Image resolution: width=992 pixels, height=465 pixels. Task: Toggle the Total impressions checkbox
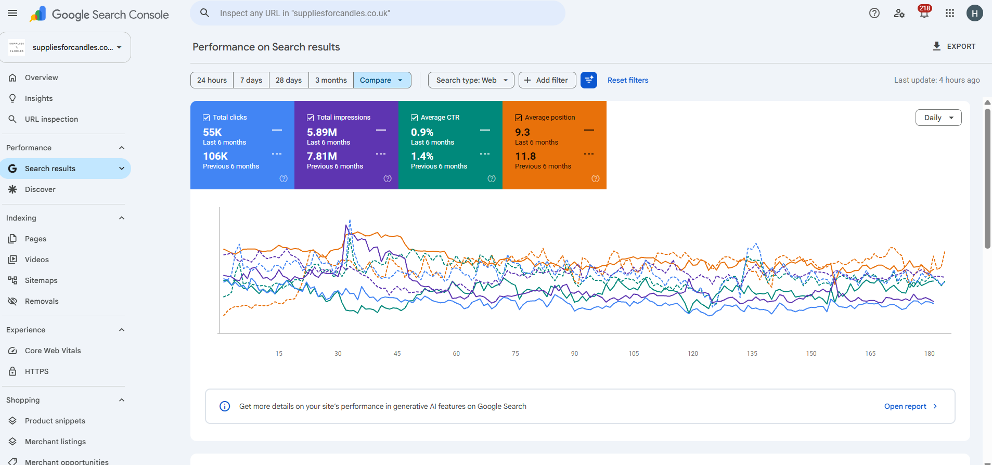(x=311, y=118)
